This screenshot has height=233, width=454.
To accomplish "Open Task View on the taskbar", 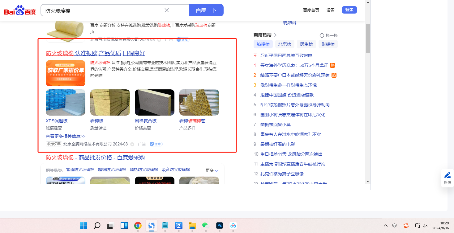I will pyautogui.click(x=111, y=226).
